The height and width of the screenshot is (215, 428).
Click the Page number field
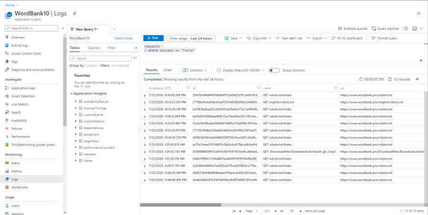[258, 211]
